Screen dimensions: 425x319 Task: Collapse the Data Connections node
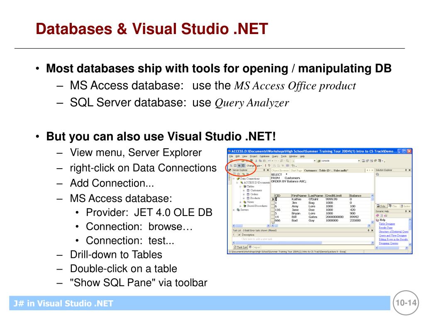[x=234, y=179]
